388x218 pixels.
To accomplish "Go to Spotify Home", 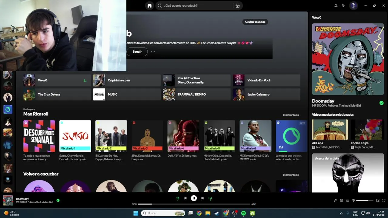I will [149, 5].
